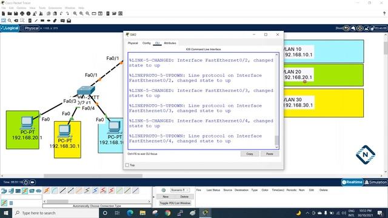Open Google Chrome from taskbar
The image size is (388, 218).
tap(168, 213)
